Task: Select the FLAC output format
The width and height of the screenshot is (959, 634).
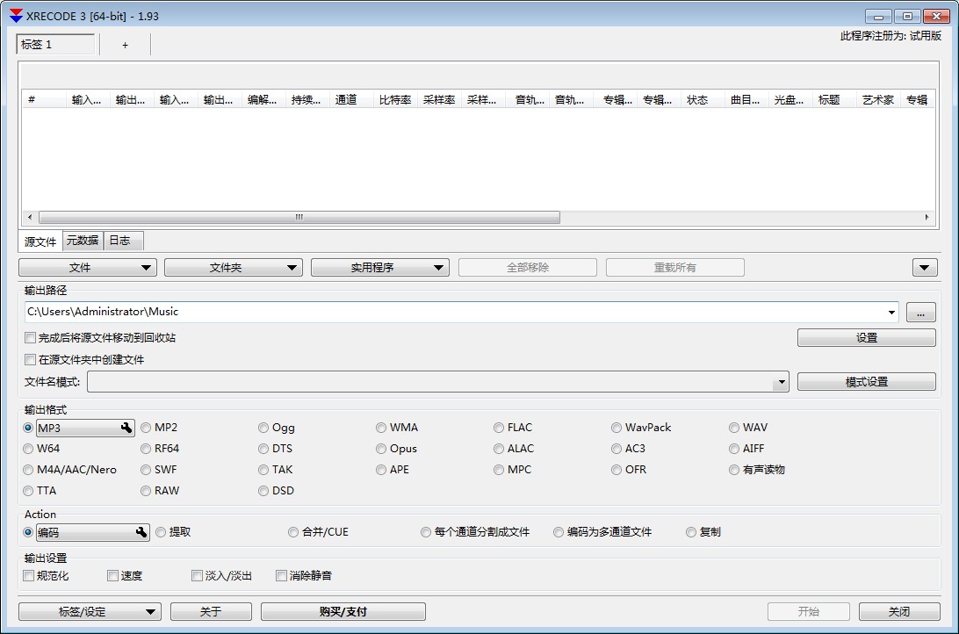Action: 499,428
